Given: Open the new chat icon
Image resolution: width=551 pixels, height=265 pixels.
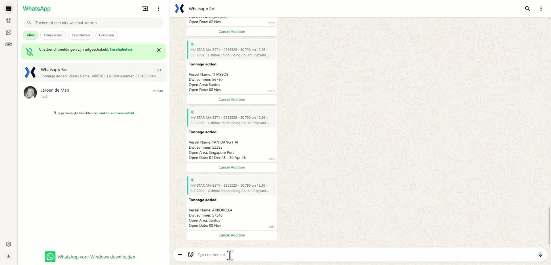Looking at the screenshot, I should [145, 9].
